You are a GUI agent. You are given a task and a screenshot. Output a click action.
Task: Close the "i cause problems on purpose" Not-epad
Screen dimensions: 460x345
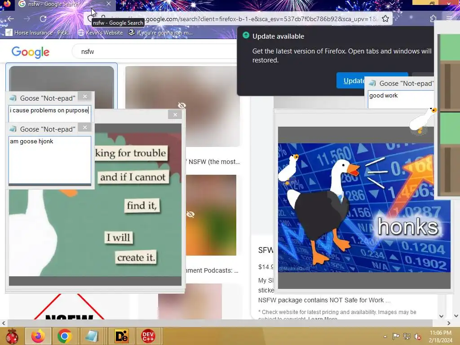pos(85,96)
